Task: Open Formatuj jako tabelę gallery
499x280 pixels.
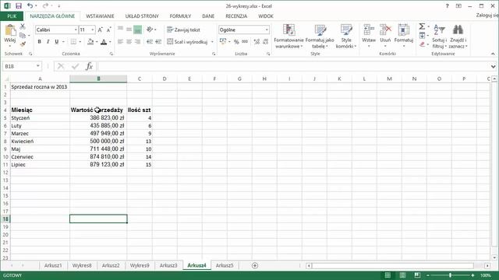Action: coord(320,37)
